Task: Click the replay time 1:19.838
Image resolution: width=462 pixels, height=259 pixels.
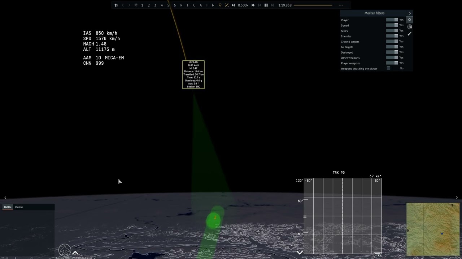Action: pyautogui.click(x=285, y=5)
